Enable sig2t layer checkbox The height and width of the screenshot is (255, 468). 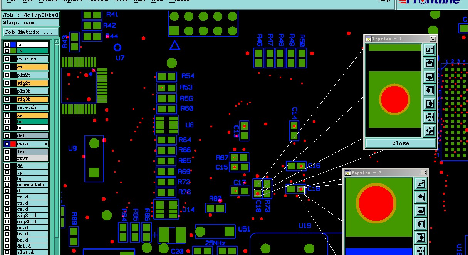click(x=7, y=83)
